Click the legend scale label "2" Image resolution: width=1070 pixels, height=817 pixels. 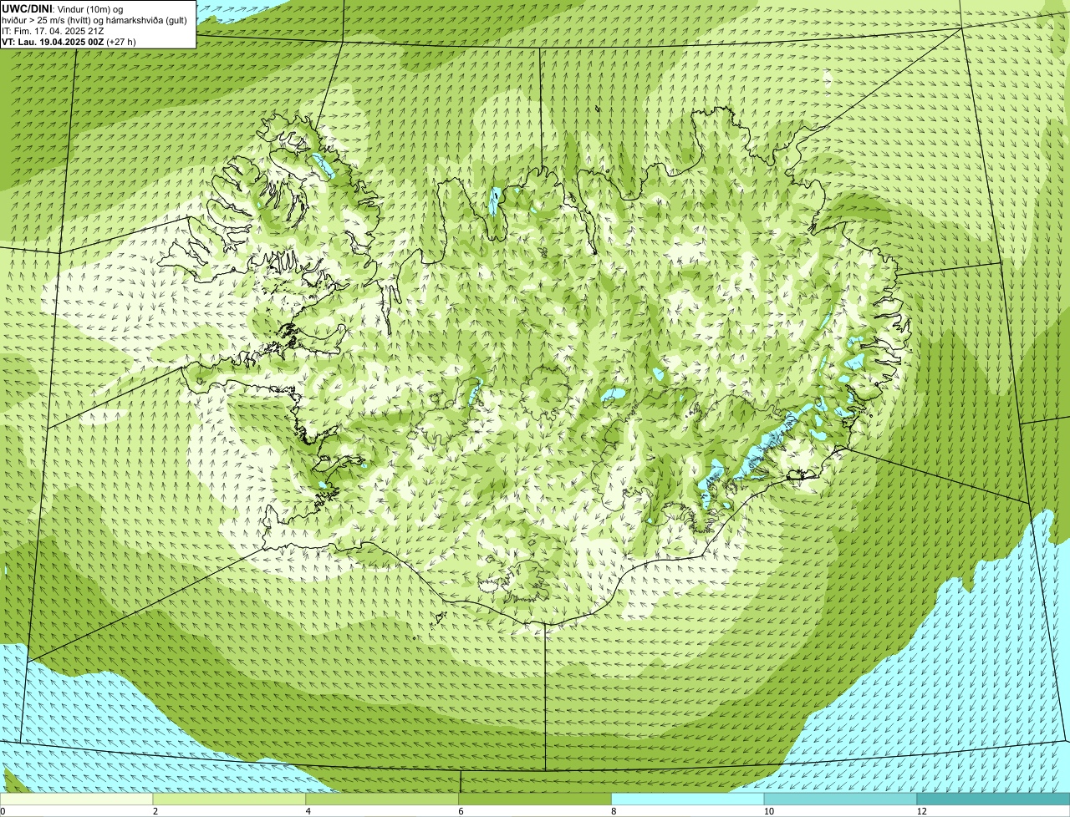155,811
